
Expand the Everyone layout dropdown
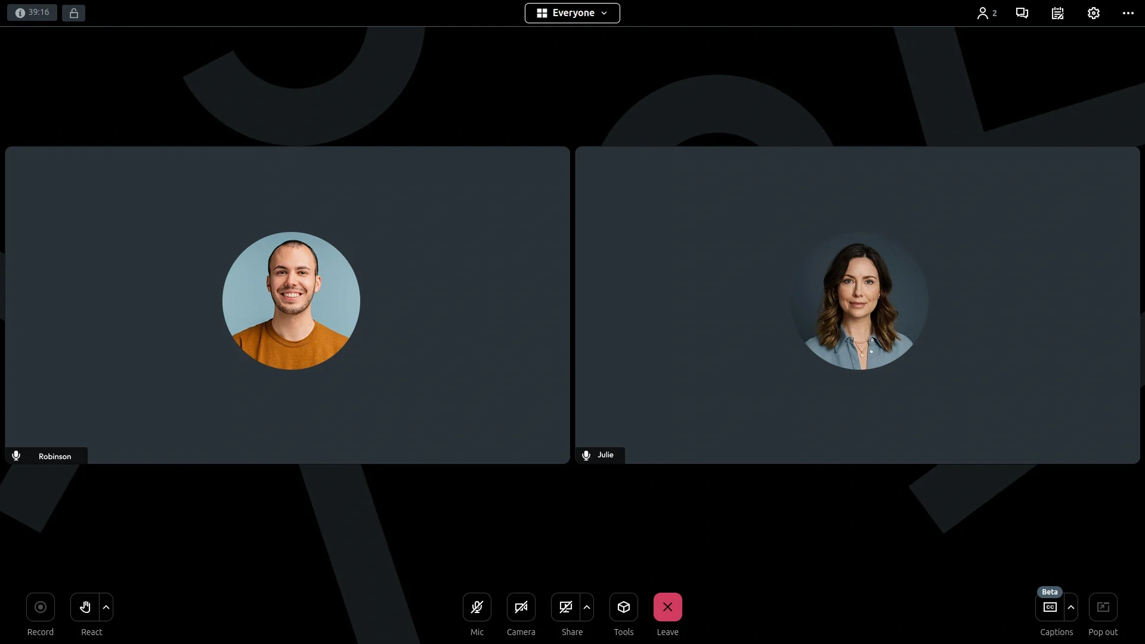pyautogui.click(x=572, y=13)
